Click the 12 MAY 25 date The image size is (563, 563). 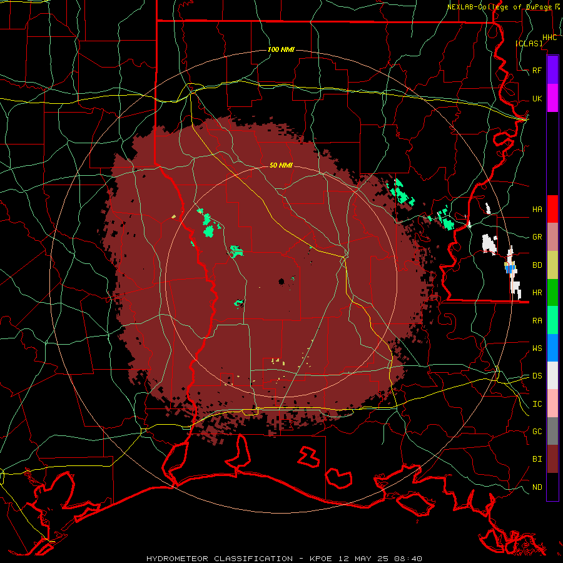tap(363, 559)
